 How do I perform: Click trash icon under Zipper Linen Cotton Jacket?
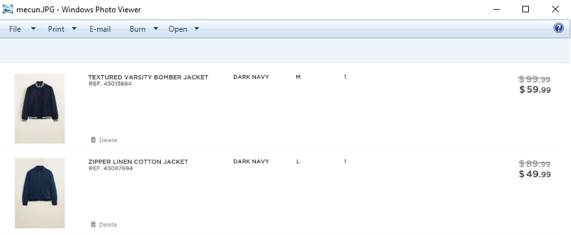click(x=93, y=225)
